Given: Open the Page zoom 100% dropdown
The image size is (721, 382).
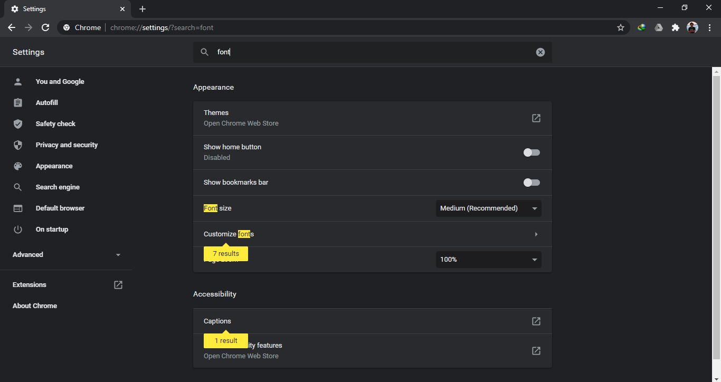Looking at the screenshot, I should (x=488, y=260).
